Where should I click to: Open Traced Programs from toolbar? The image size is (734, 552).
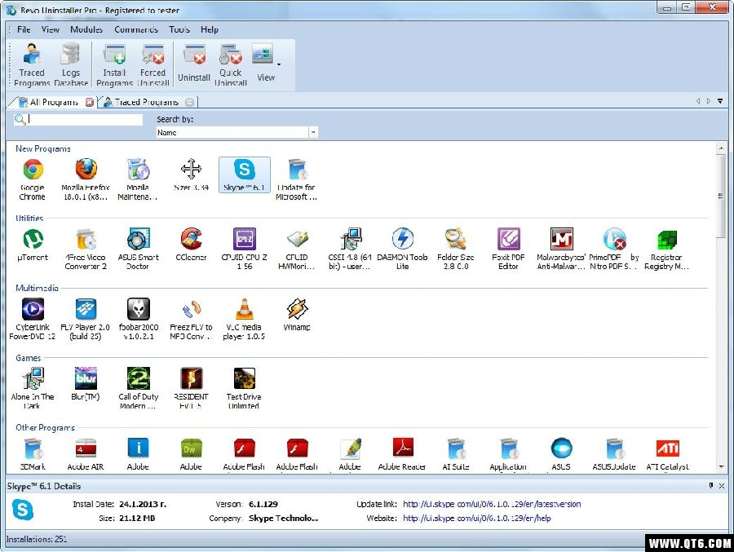tap(32, 64)
